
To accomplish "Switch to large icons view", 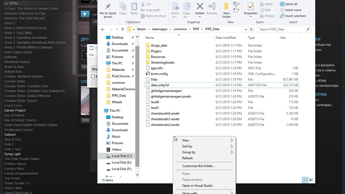I will click(x=311, y=180).
